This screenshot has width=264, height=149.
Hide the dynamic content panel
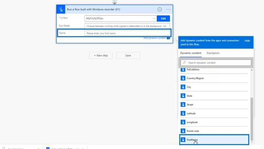247,40
